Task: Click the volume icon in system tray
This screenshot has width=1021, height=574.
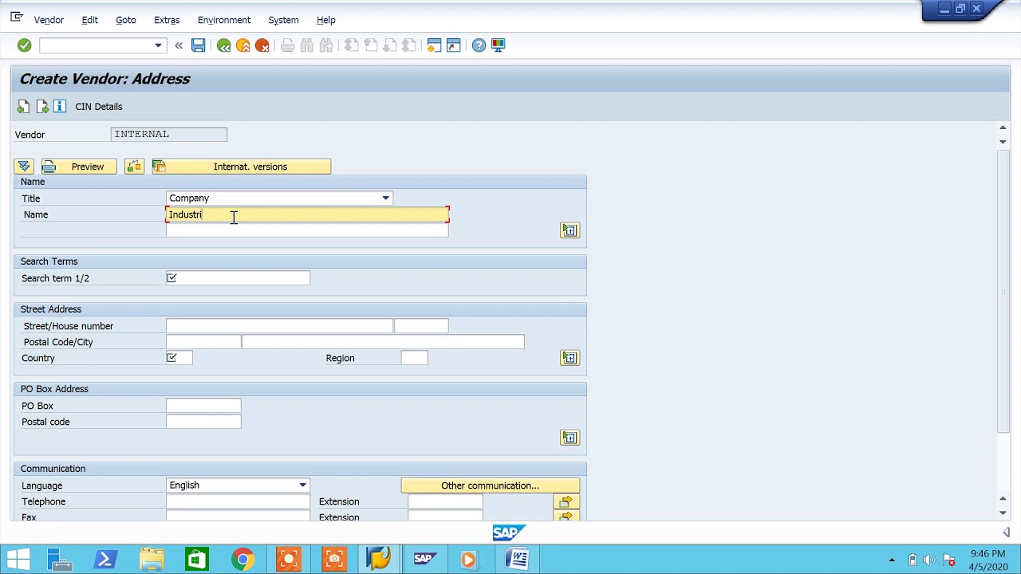Action: (929, 560)
